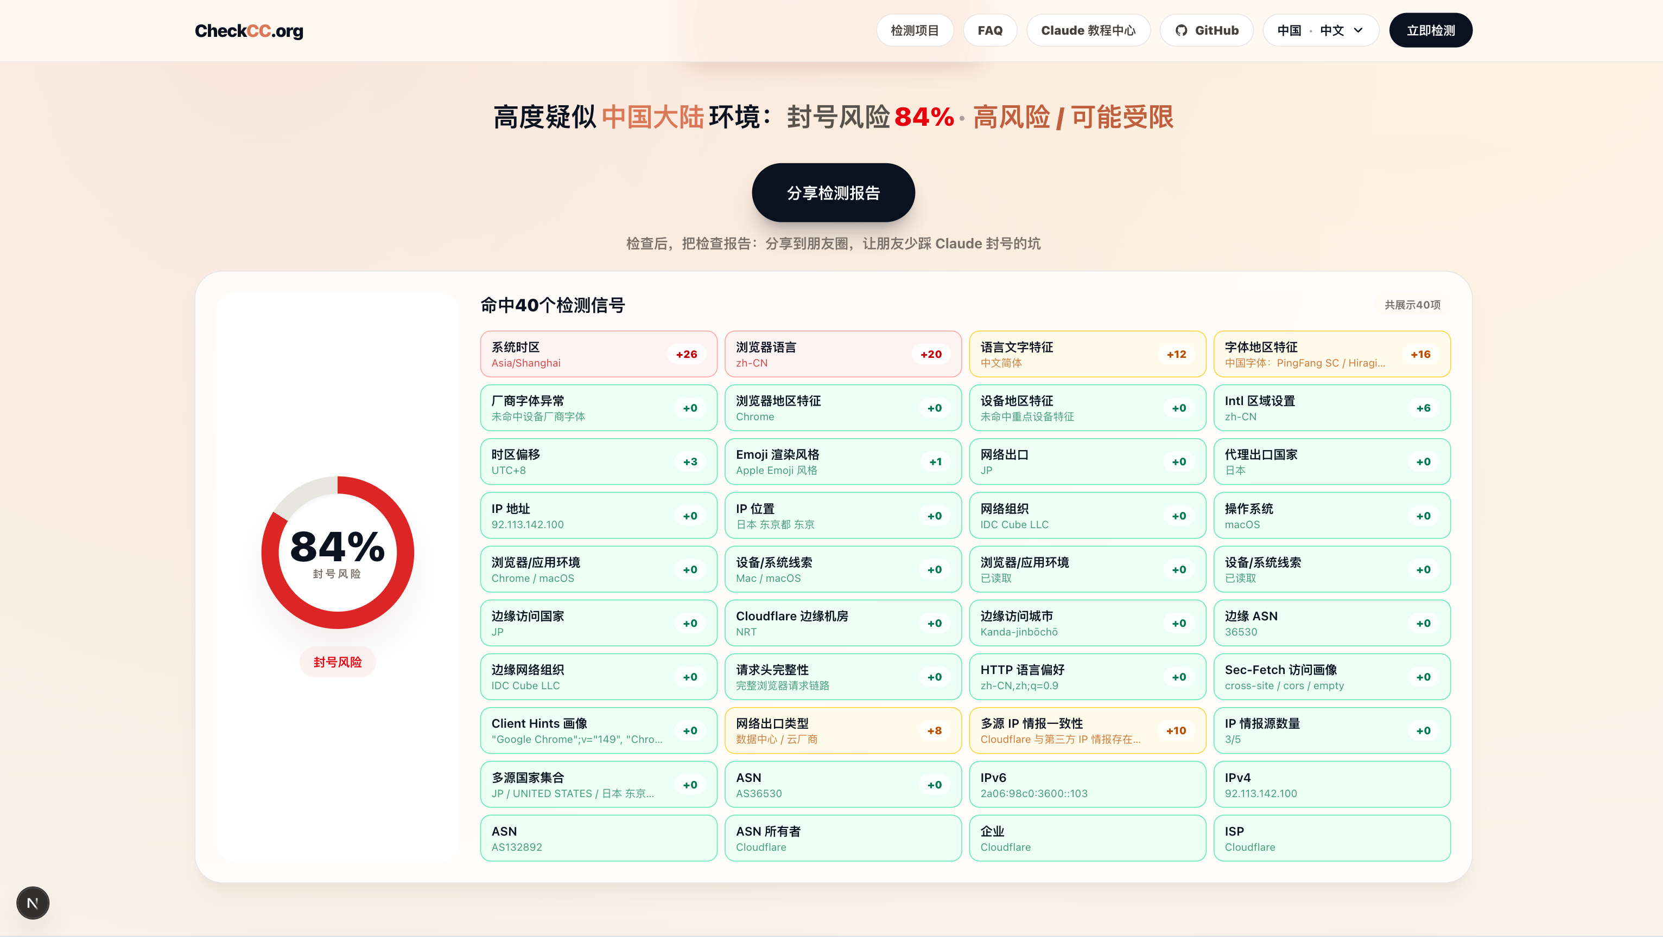Click the IP 情报源数量 3/5 card
The height and width of the screenshot is (937, 1663).
click(1332, 730)
